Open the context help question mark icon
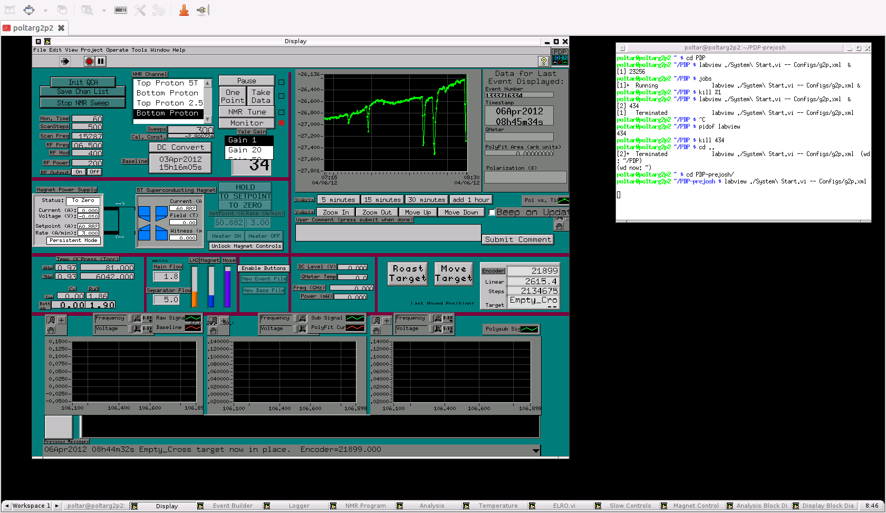This screenshot has width=886, height=513. (x=543, y=61)
